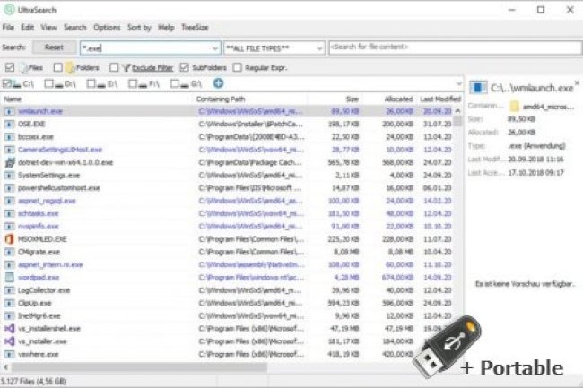583x388 pixels.
Task: Click the powershellcustomhost.exe file icon
Action: 9,188
